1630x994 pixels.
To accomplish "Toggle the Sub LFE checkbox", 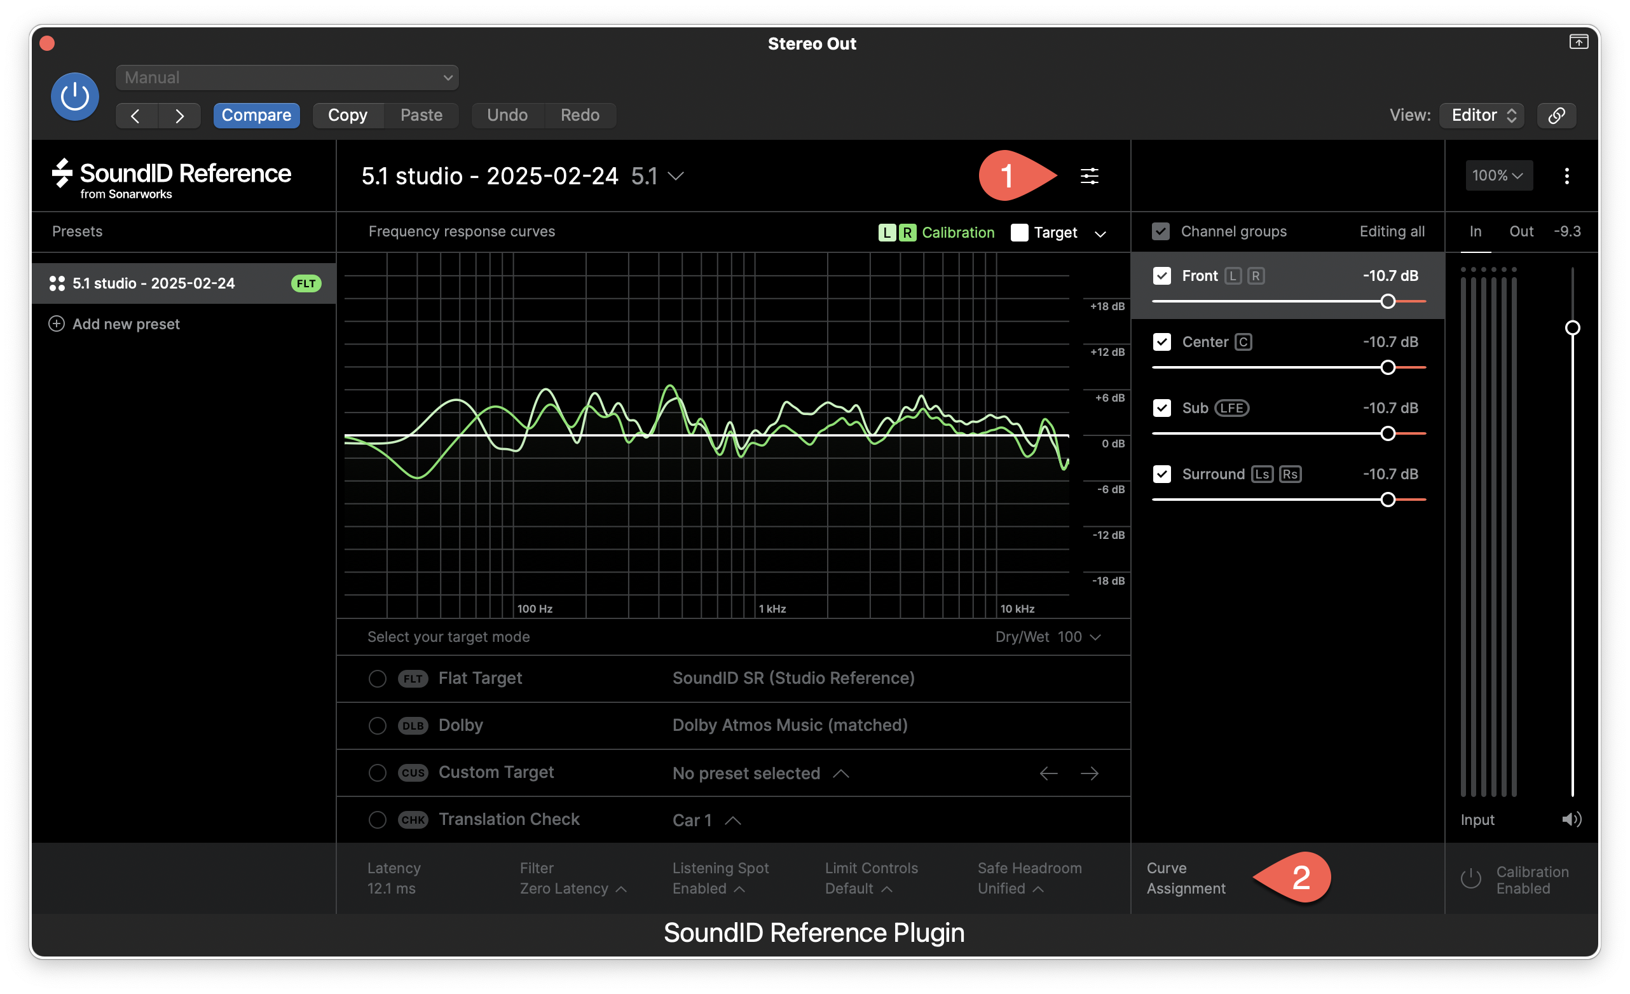I will pos(1161,408).
